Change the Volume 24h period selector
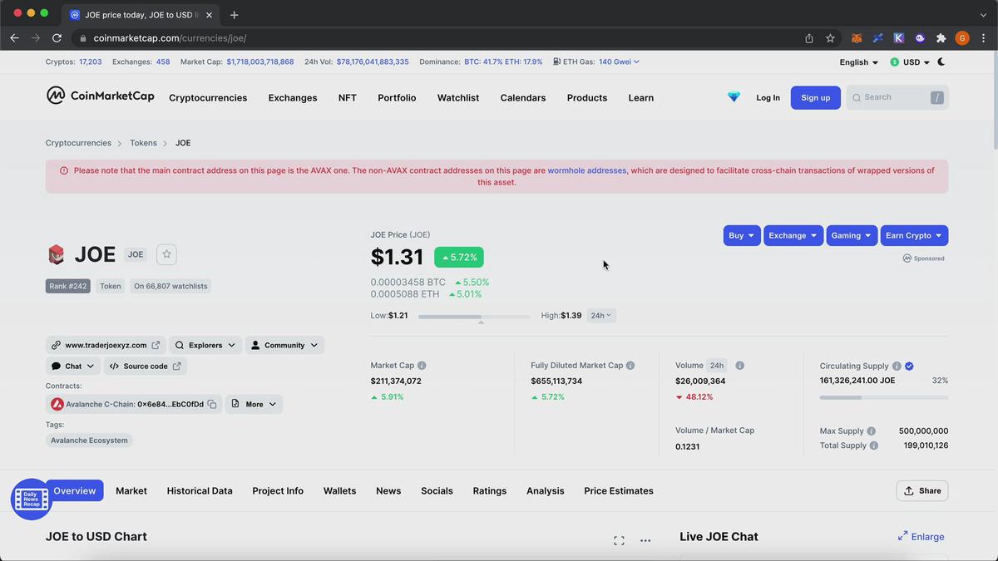This screenshot has width=998, height=561. click(717, 366)
